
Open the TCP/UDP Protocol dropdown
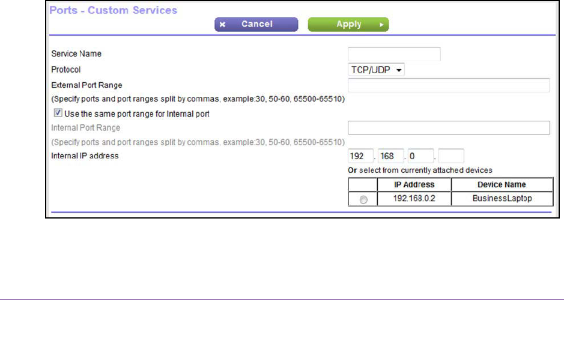click(x=376, y=70)
